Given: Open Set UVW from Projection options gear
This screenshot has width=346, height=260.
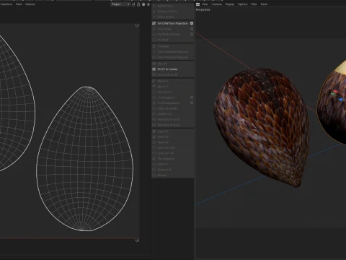Looking at the screenshot, I should tap(192, 23).
